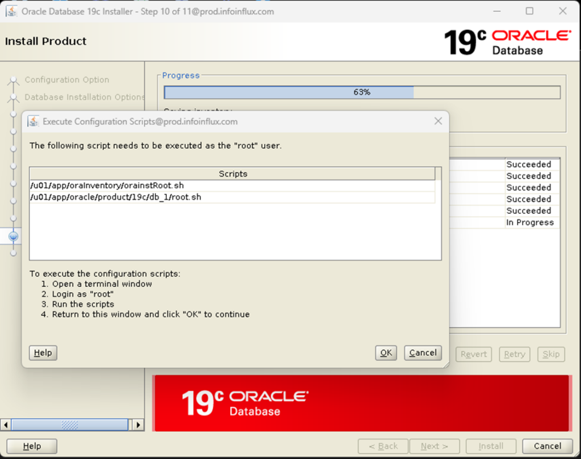Image resolution: width=581 pixels, height=459 pixels.
Task: Click the installer's Java icon in the main title bar
Action: [x=11, y=11]
